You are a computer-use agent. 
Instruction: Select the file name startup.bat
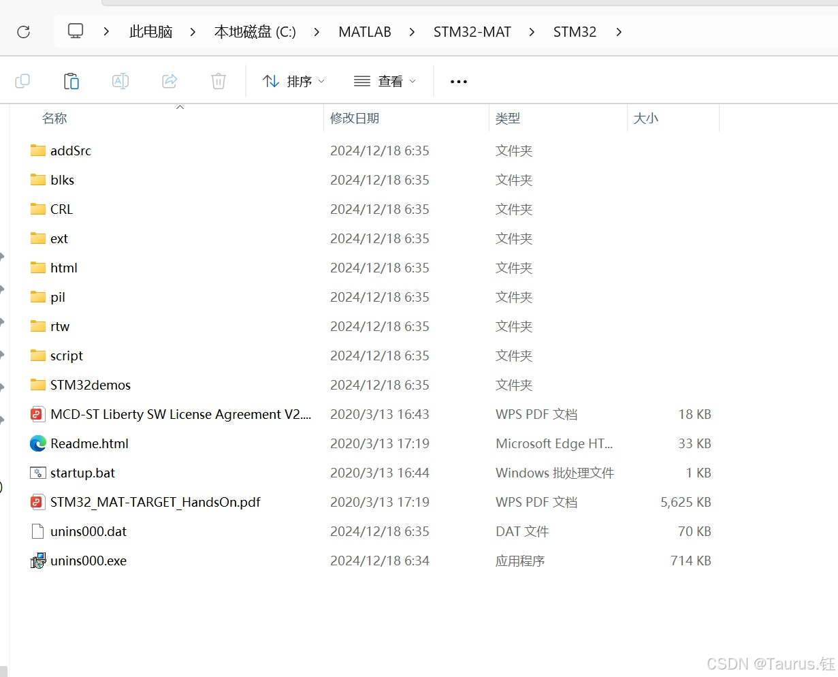coord(82,473)
